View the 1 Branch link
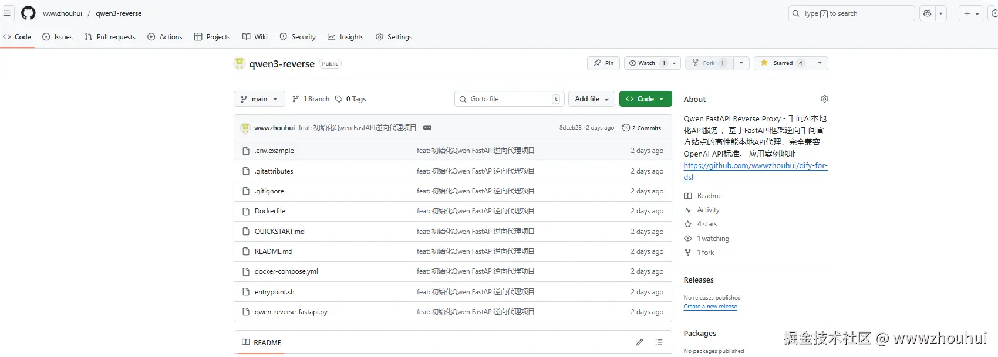The width and height of the screenshot is (998, 357). [x=311, y=99]
